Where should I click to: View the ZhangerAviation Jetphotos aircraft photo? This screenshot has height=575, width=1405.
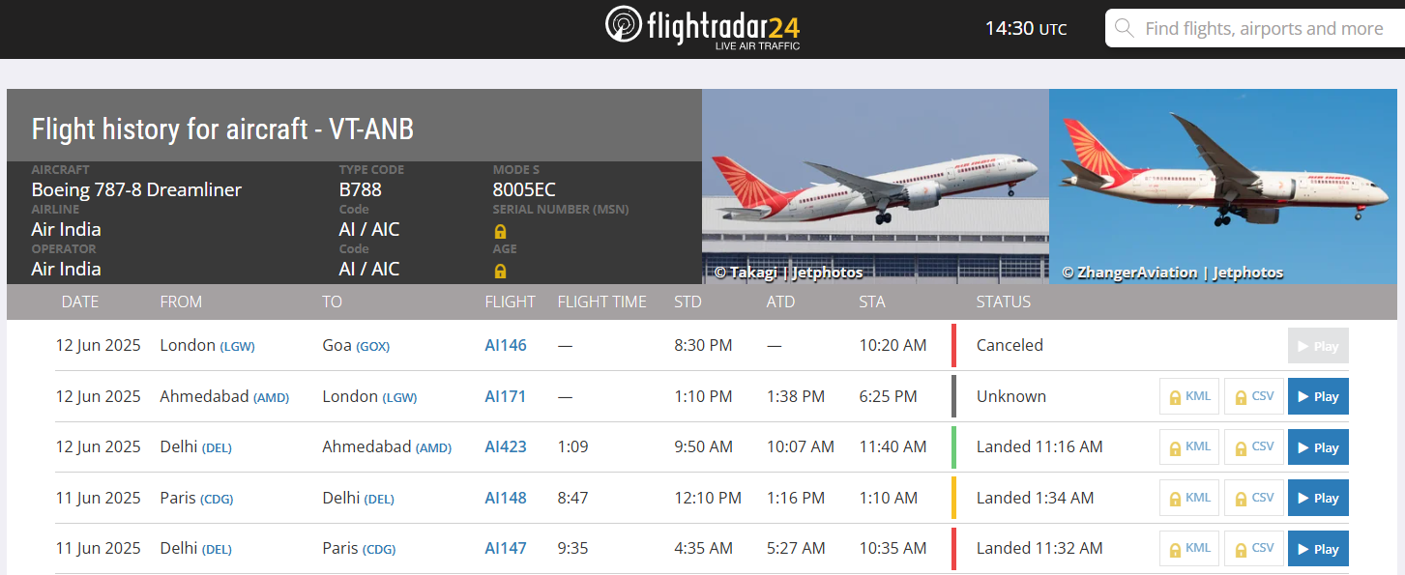(1222, 186)
